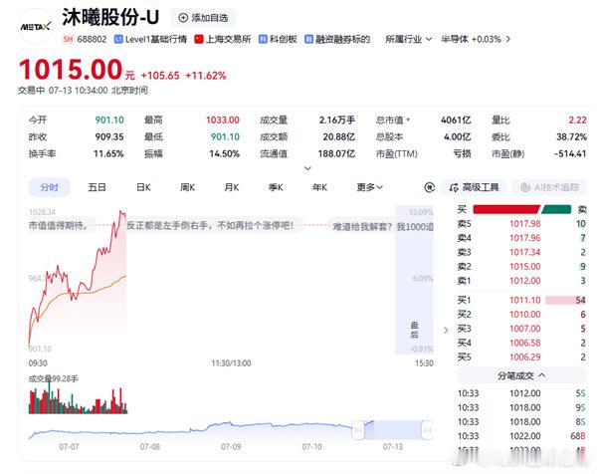
Task: Click comment 难道给我解套
Action: click(x=382, y=227)
